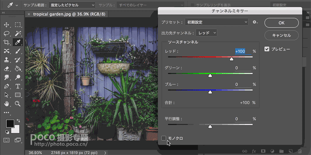Click the グリーン percentage field

coord(243,68)
